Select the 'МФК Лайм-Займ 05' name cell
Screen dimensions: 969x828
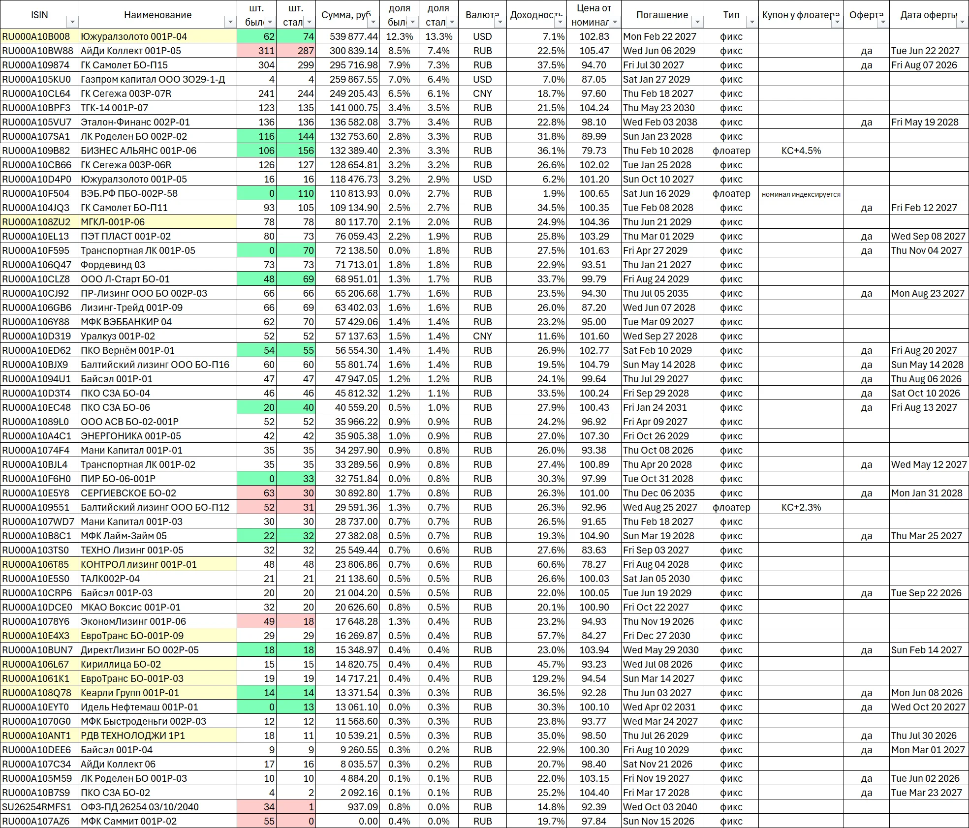158,536
